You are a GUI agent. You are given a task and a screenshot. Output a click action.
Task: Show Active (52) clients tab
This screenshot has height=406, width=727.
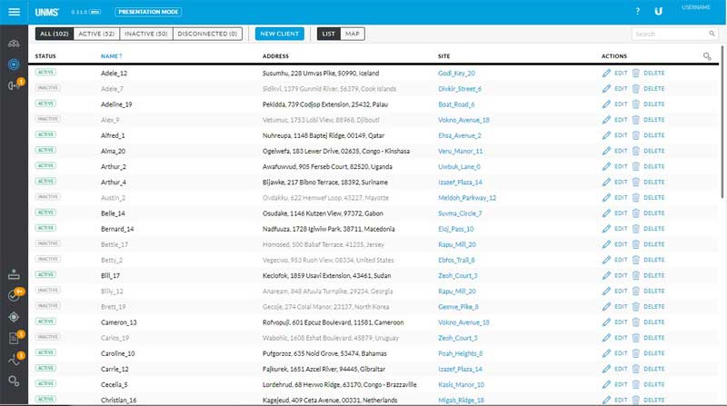96,34
